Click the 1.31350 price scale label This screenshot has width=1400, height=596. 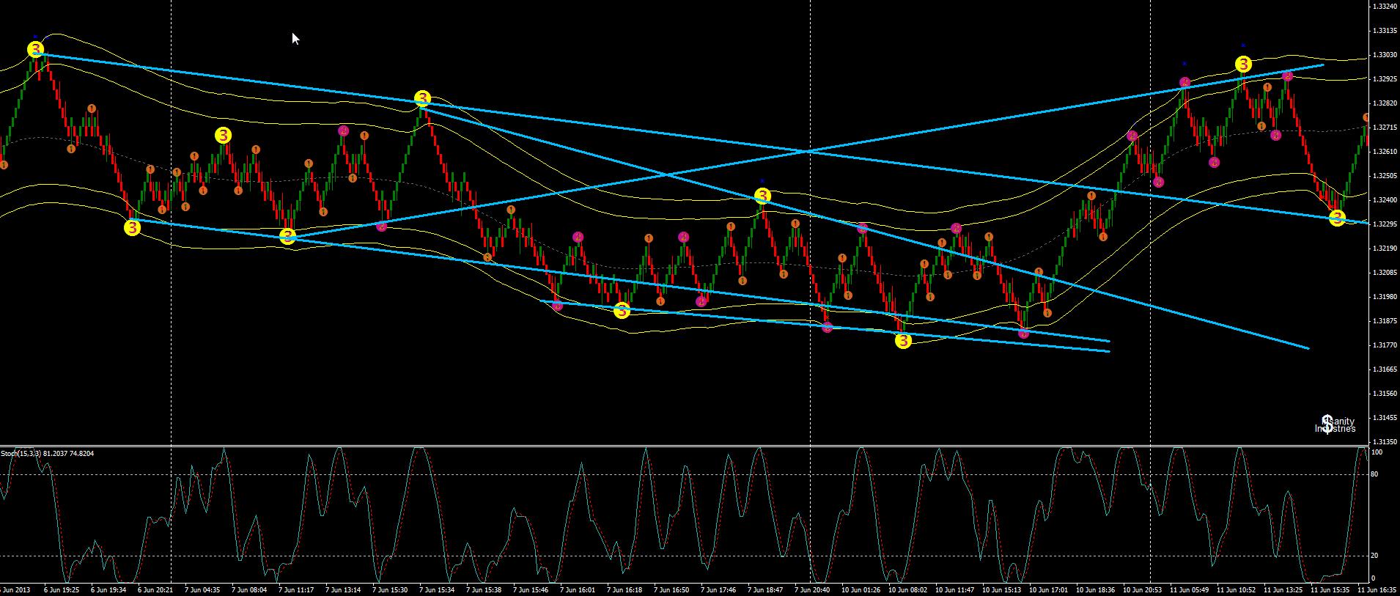(1384, 442)
